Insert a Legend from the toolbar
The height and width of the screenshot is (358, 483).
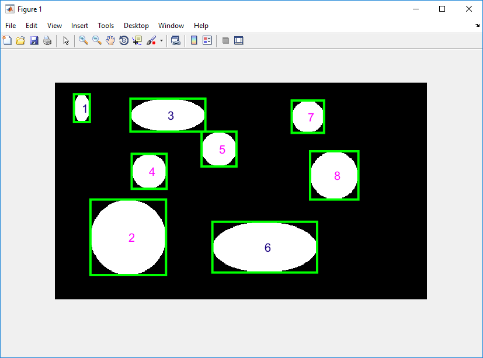(x=207, y=40)
